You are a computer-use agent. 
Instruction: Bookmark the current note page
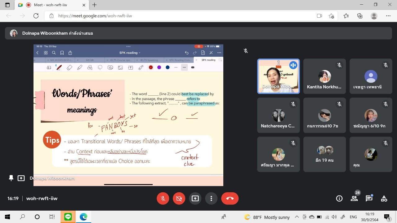click(62, 53)
